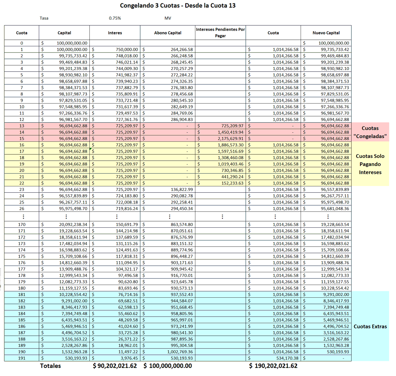396x376 pixels.
Task: Click the 'Tasa' label cell
Action: point(44,18)
